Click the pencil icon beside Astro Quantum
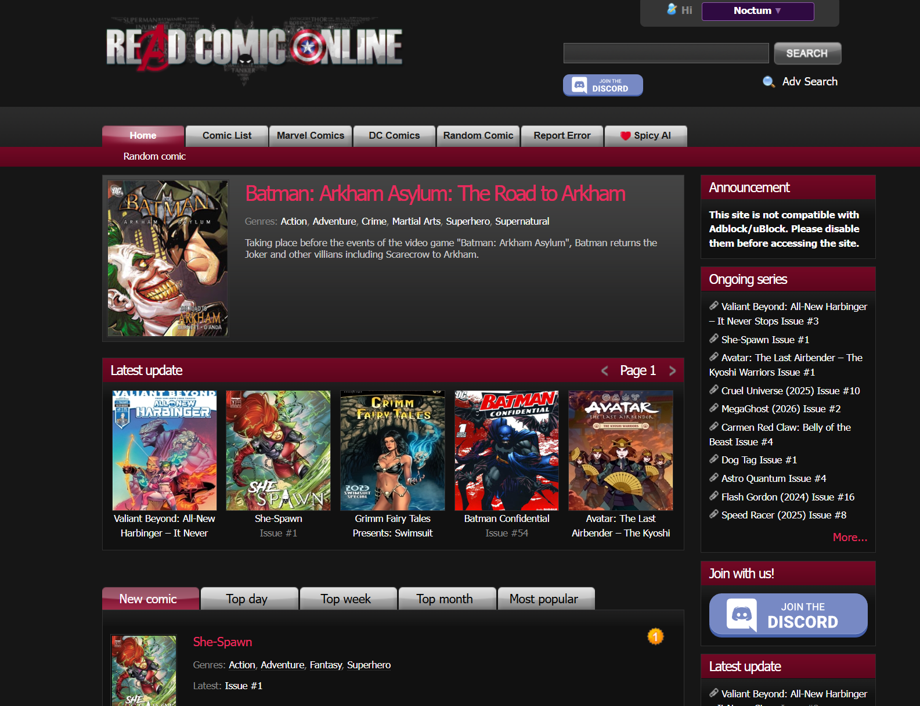The image size is (920, 706). (714, 478)
